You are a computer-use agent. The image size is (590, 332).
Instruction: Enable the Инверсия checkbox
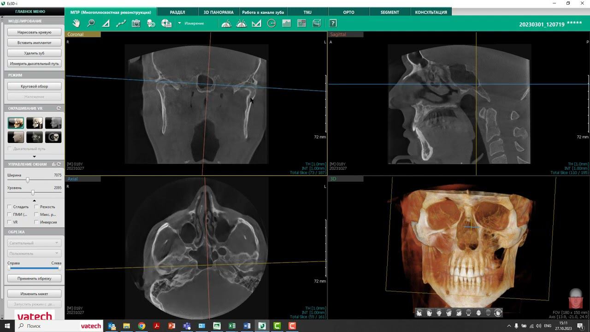(36, 222)
